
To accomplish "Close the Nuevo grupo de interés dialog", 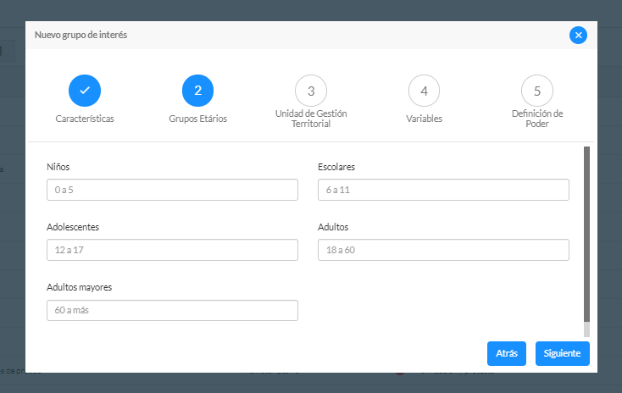I will (x=578, y=36).
